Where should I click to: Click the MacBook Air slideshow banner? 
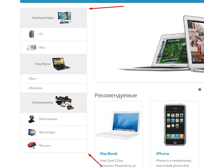point(149,45)
